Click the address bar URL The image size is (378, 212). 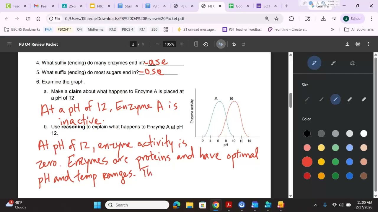point(124,19)
